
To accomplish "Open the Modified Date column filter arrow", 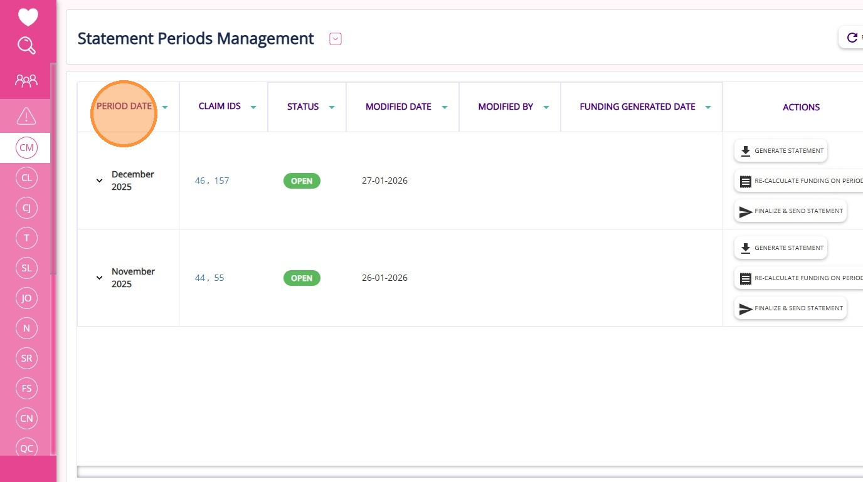I will point(445,107).
